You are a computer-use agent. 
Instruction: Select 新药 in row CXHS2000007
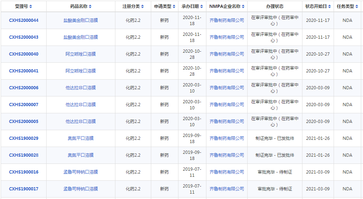coord(164,105)
